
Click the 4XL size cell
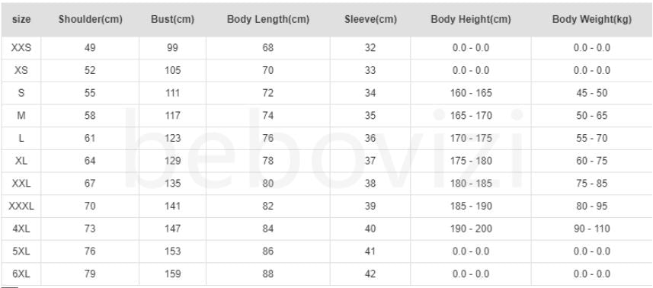point(21,229)
